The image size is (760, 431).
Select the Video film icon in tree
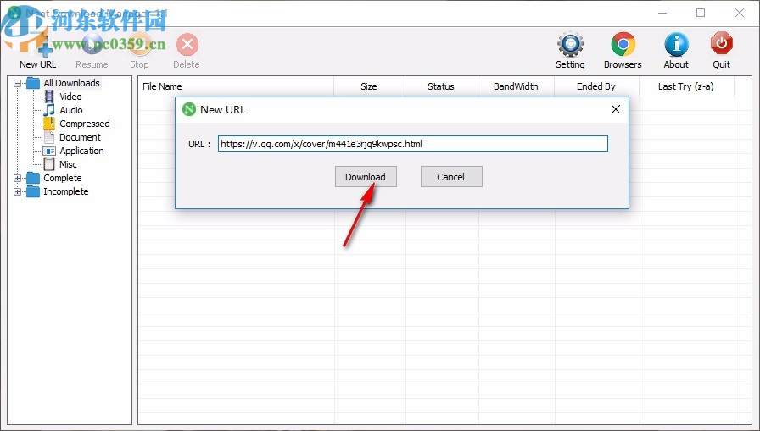(x=49, y=97)
